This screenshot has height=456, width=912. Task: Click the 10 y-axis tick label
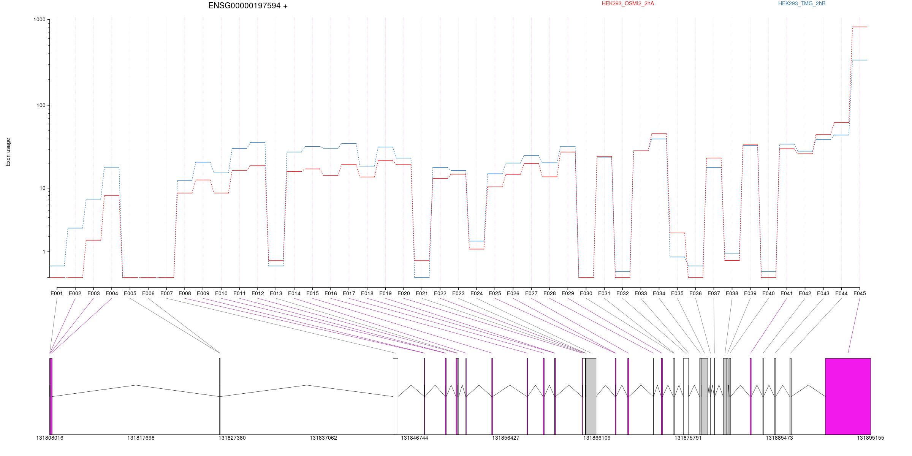(42, 188)
